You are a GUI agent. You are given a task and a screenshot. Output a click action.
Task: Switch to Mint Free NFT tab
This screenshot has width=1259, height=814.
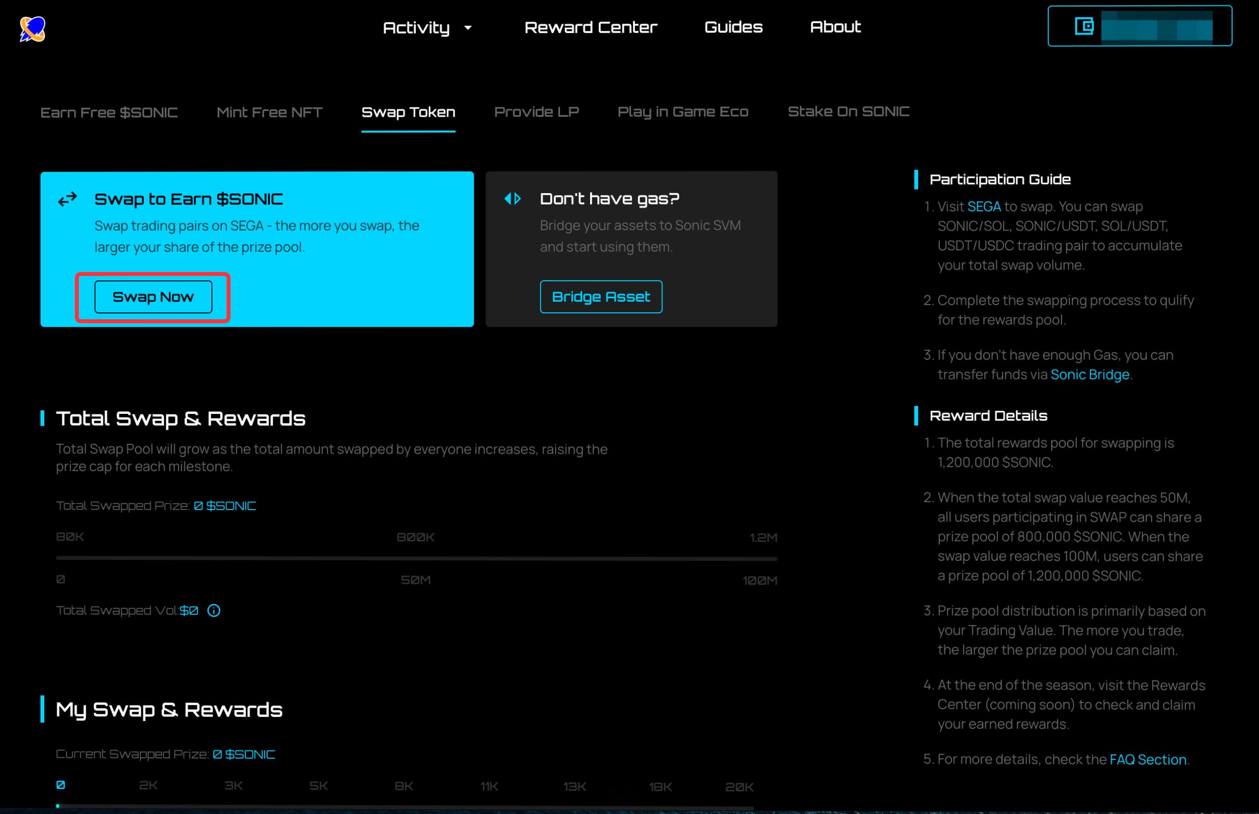269,112
